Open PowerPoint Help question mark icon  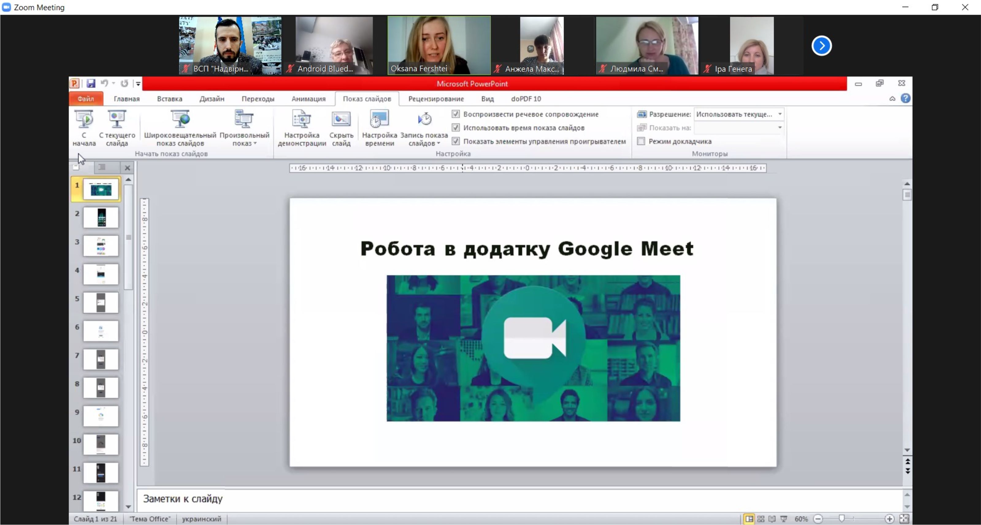tap(906, 99)
